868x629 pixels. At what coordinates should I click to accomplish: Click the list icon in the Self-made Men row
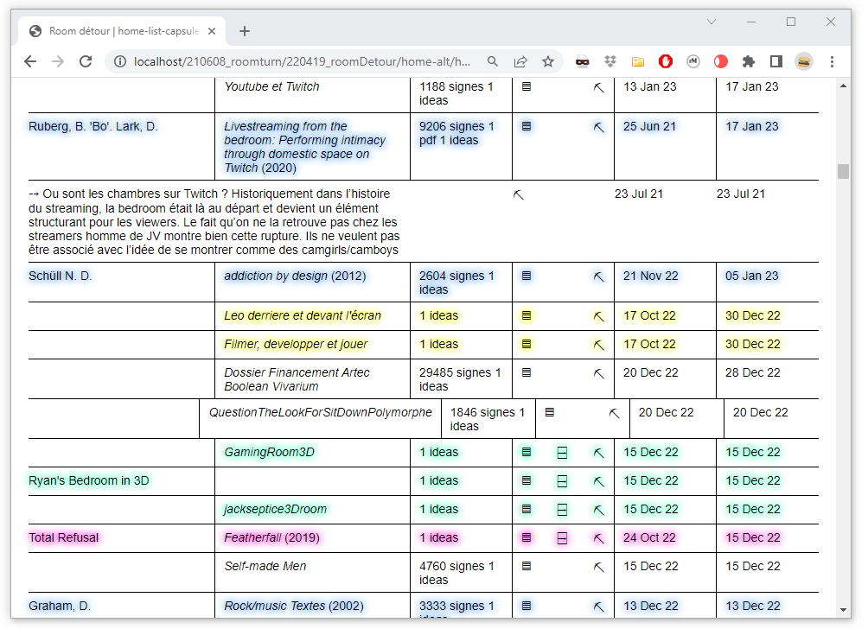(x=527, y=567)
